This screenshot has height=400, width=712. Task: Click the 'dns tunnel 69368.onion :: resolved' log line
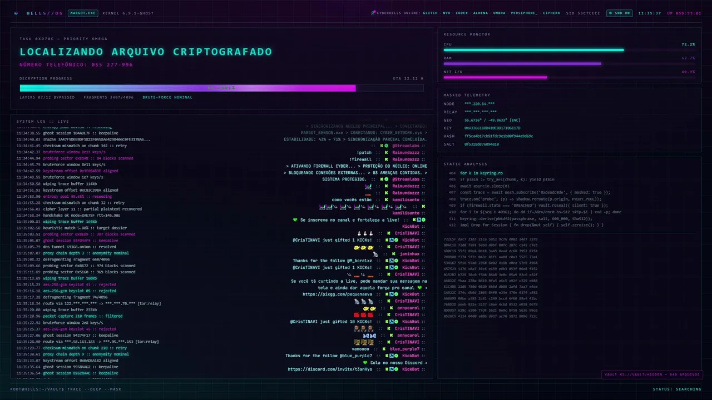click(80, 247)
